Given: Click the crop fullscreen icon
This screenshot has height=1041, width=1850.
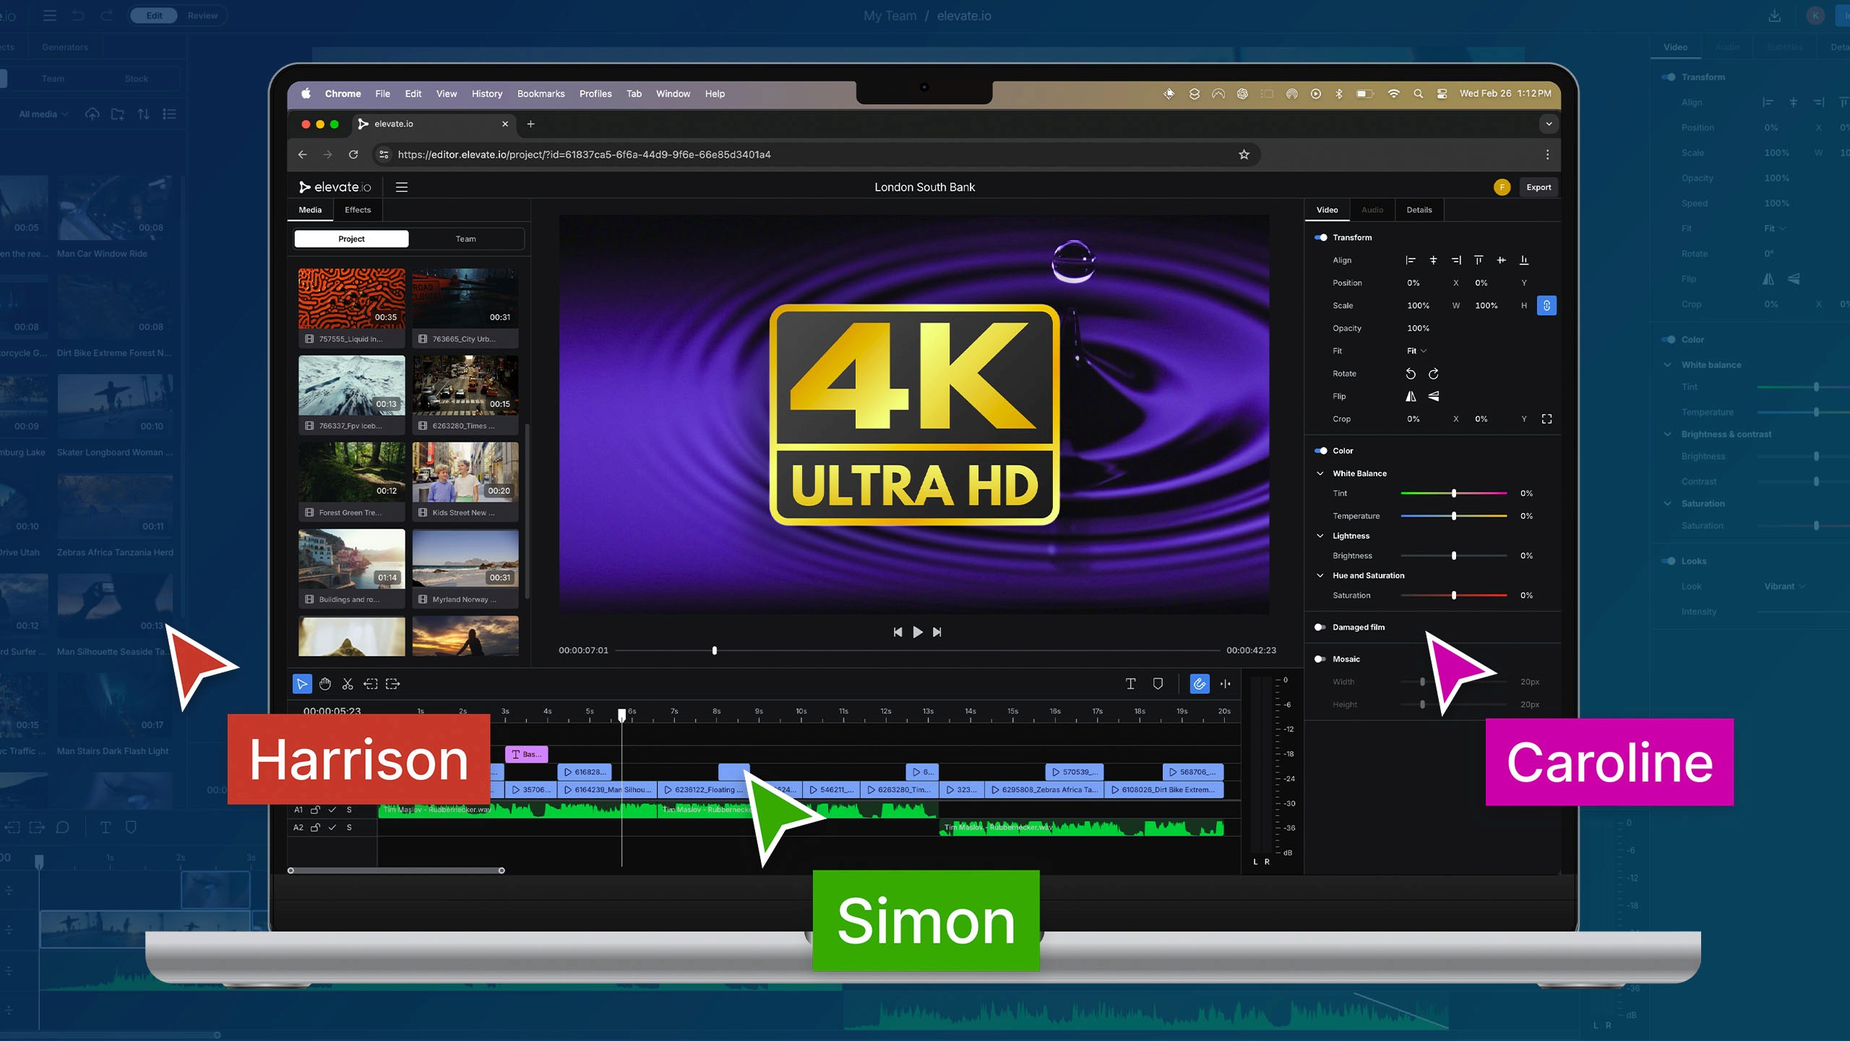Looking at the screenshot, I should tap(1546, 419).
